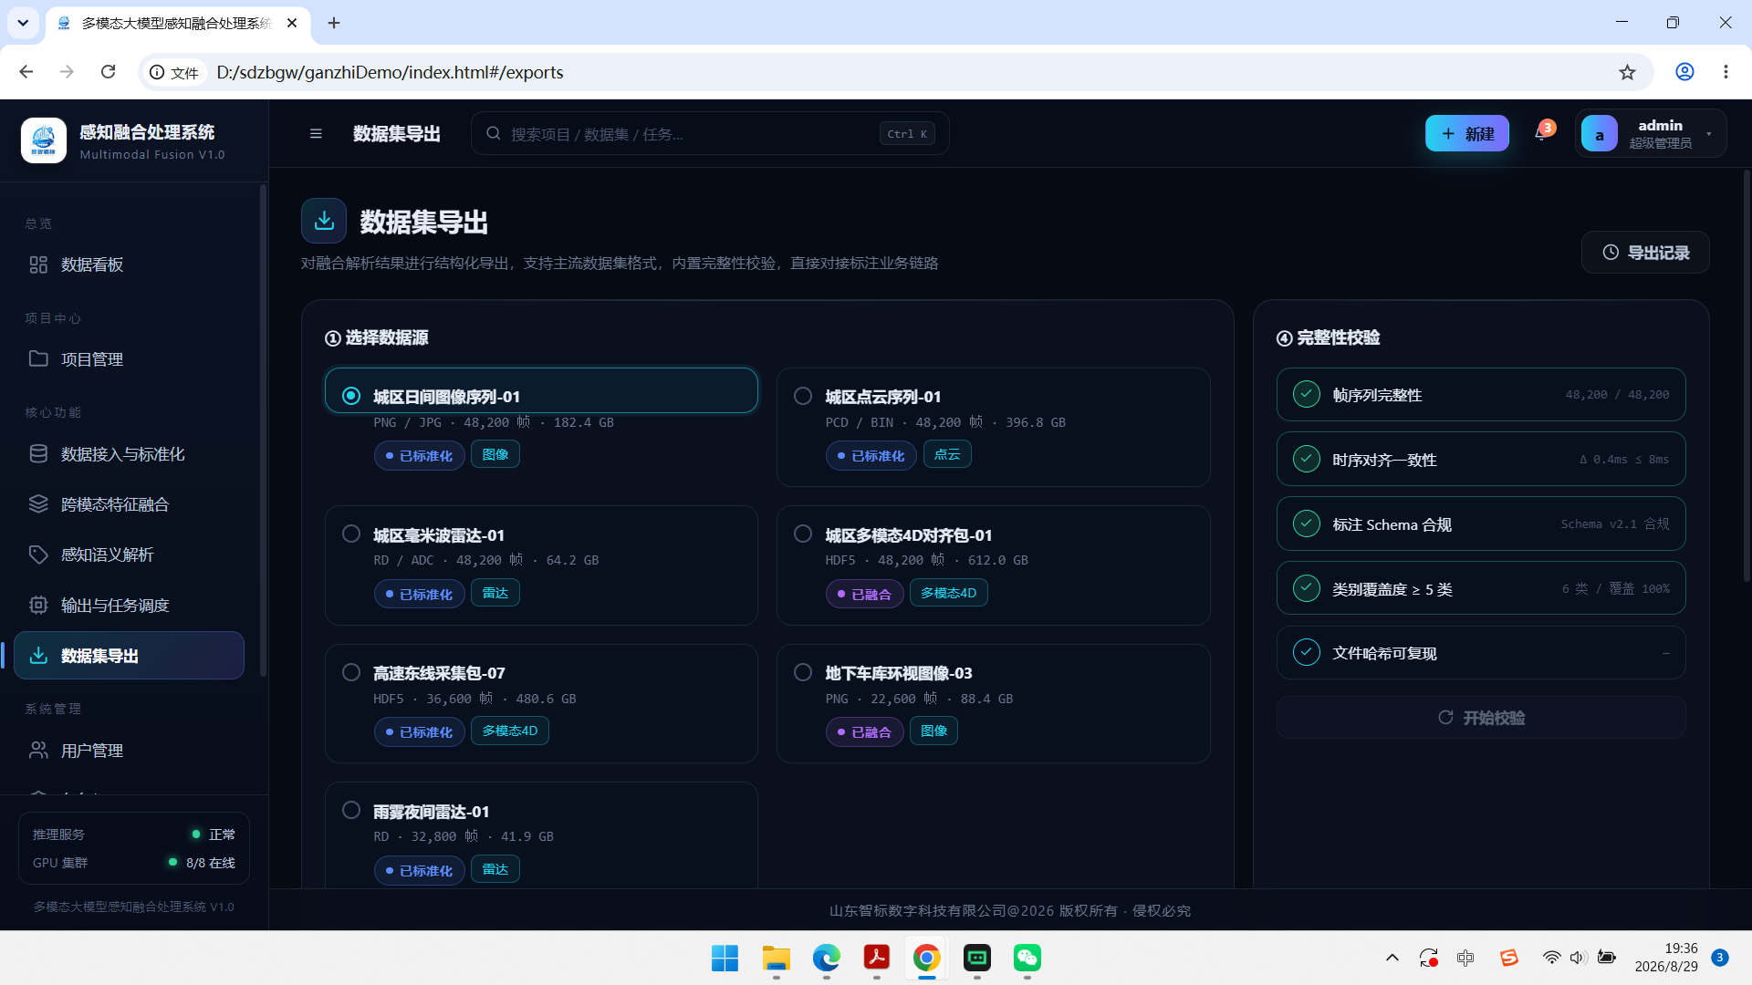Focus the 搜索项目 / 数据集 / 任务 search box
The height and width of the screenshot is (985, 1752).
710,134
